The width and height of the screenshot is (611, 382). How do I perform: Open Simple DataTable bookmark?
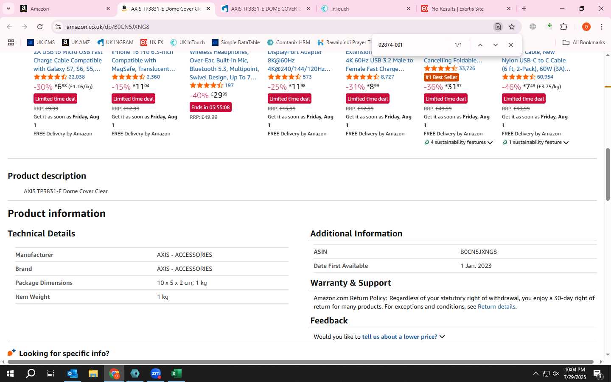click(235, 42)
